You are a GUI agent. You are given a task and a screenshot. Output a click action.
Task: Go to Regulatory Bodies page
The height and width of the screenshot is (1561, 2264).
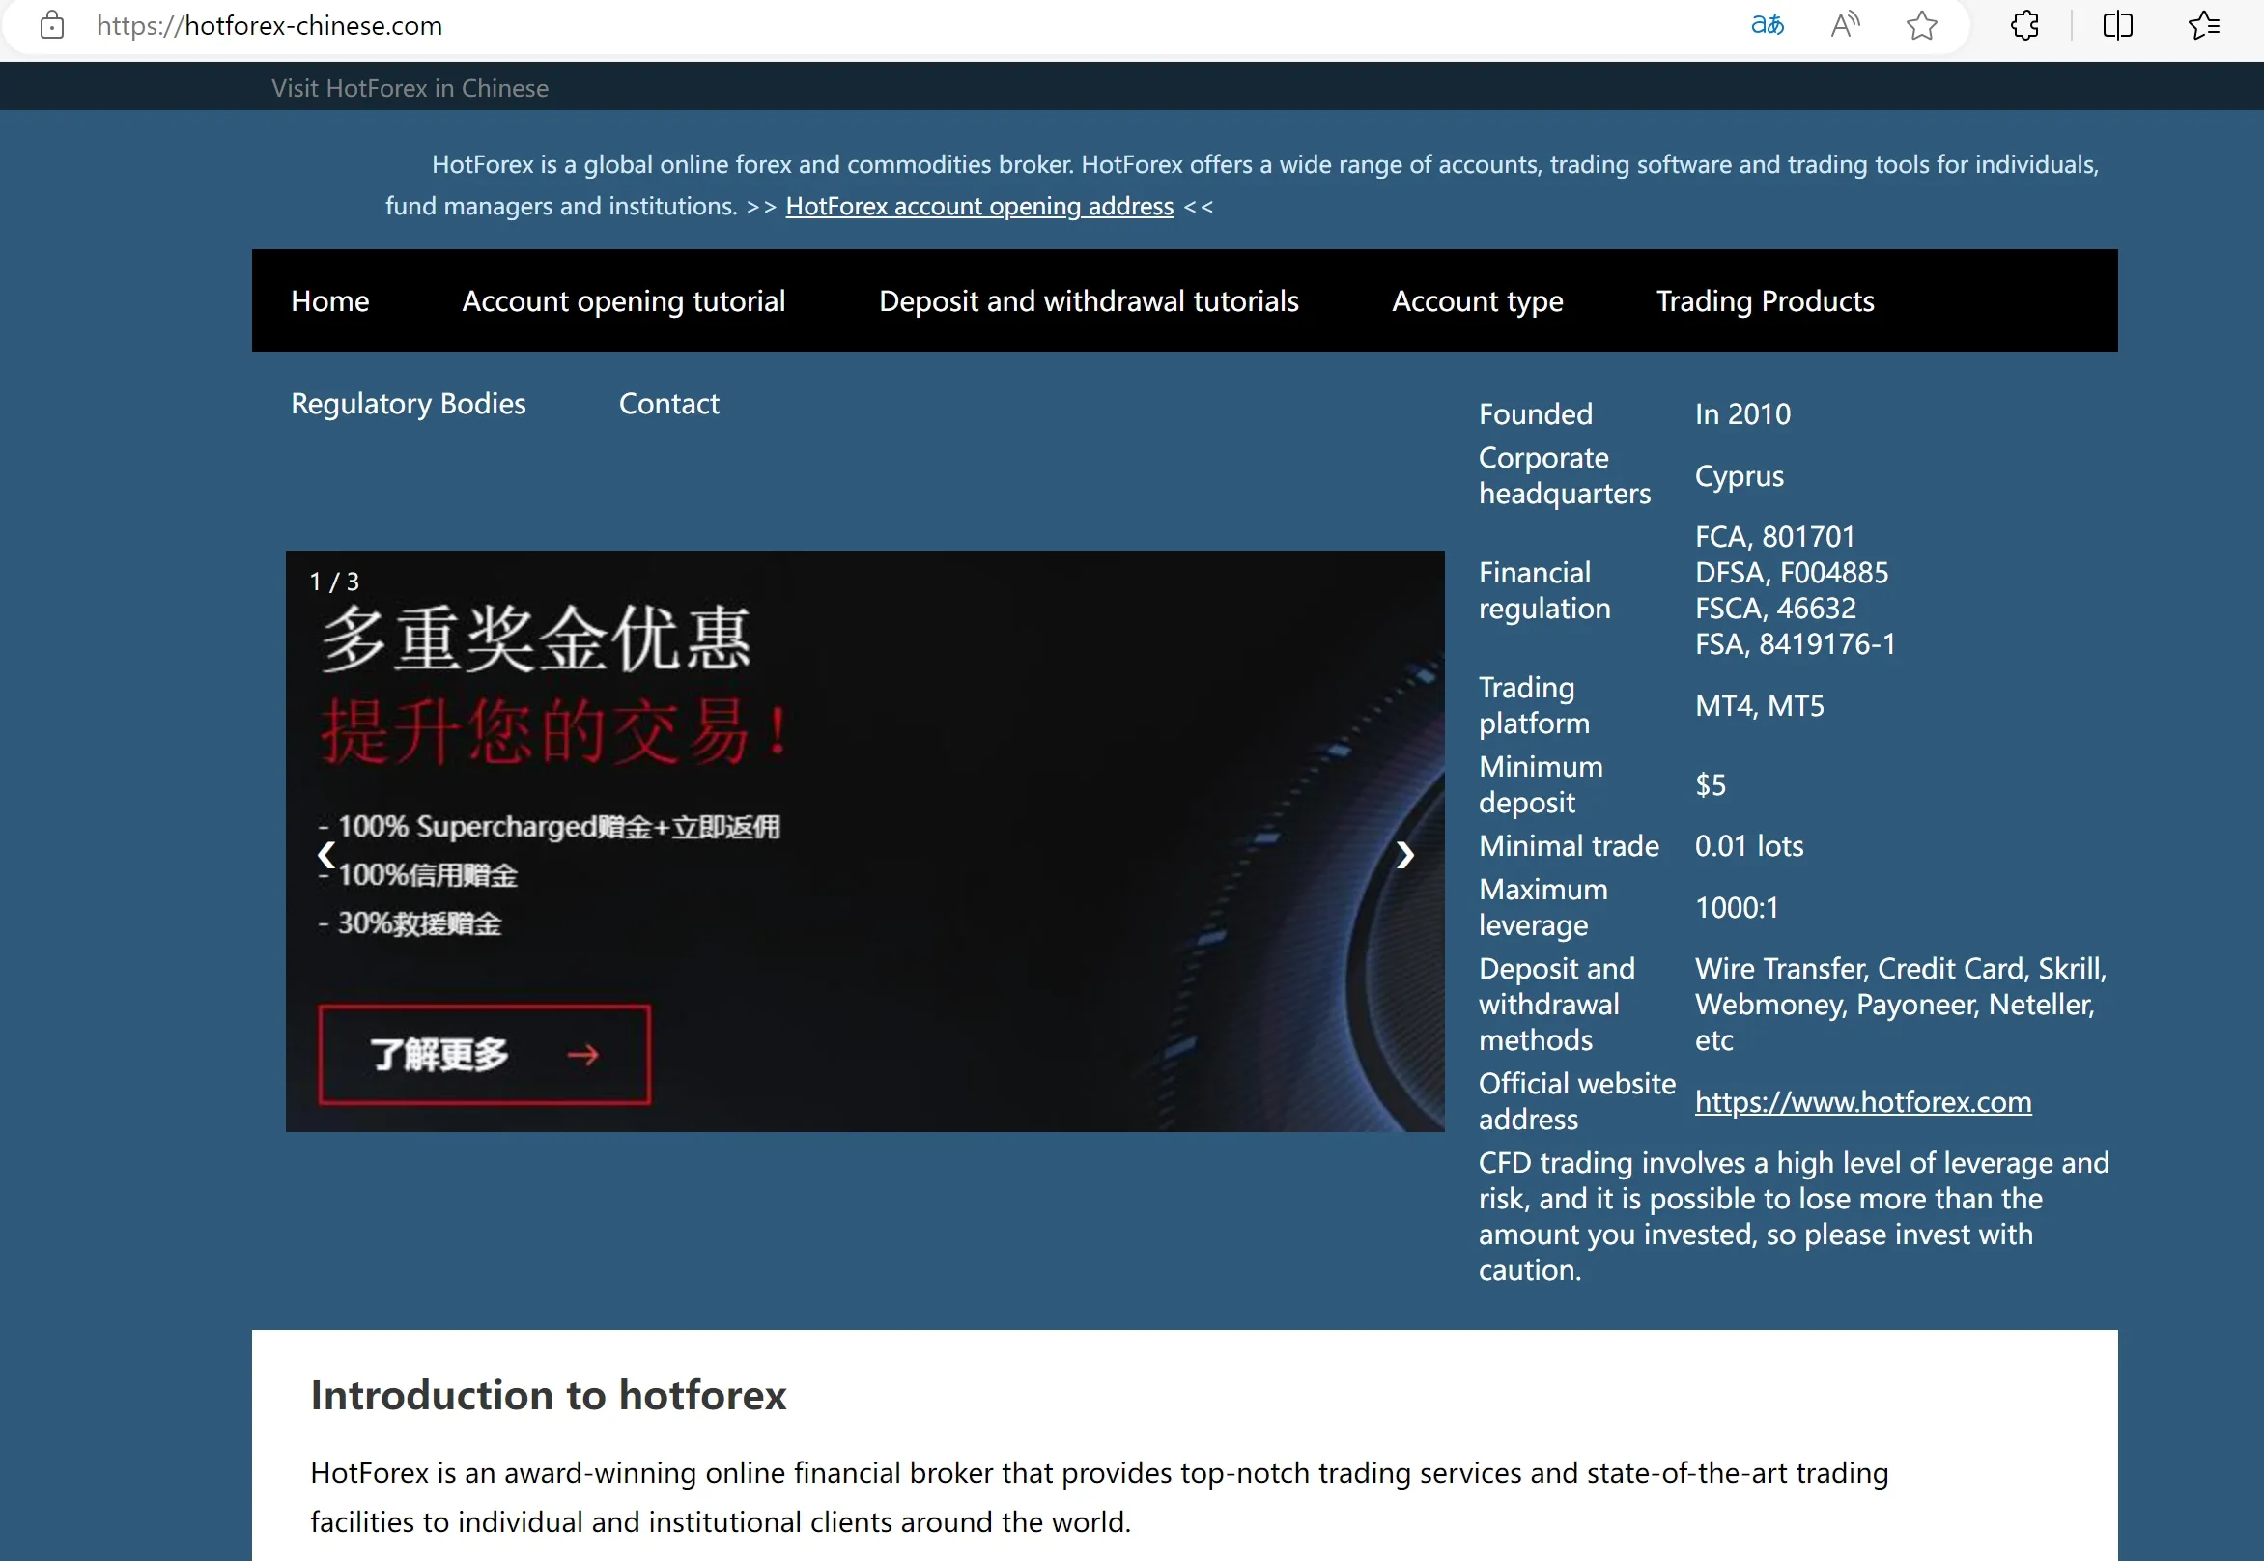pyautogui.click(x=408, y=404)
